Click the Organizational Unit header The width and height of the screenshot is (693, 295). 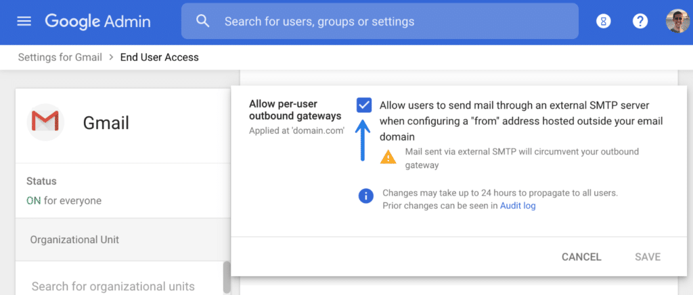click(74, 240)
